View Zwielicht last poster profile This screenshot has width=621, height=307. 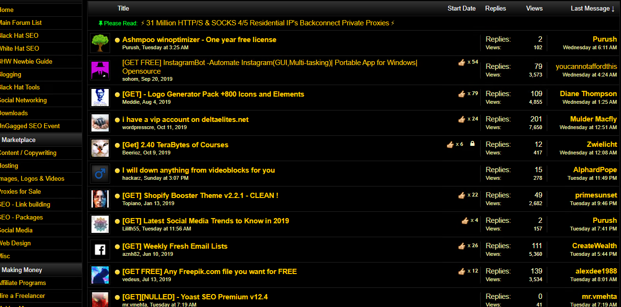click(602, 144)
